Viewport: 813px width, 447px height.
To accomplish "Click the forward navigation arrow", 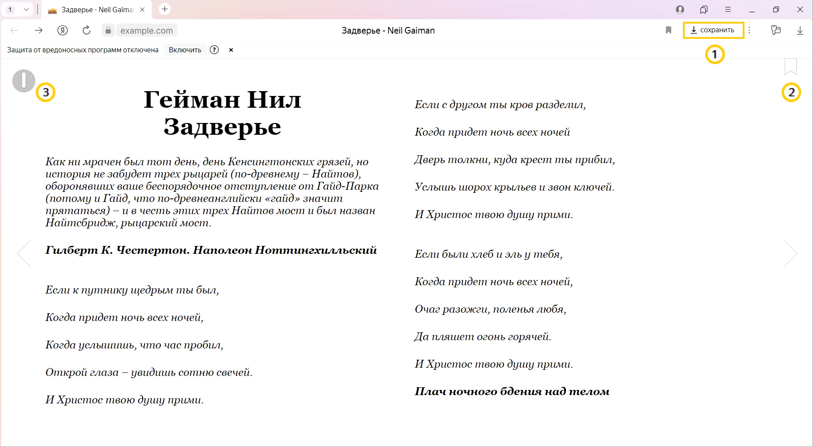I will pos(39,30).
